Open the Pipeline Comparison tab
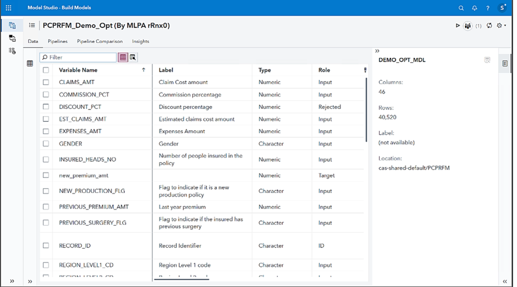Image resolution: width=517 pixels, height=287 pixels. click(x=100, y=41)
